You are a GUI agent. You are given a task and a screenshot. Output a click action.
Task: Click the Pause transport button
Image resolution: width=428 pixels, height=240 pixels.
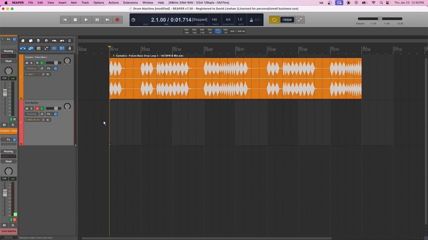(x=97, y=20)
